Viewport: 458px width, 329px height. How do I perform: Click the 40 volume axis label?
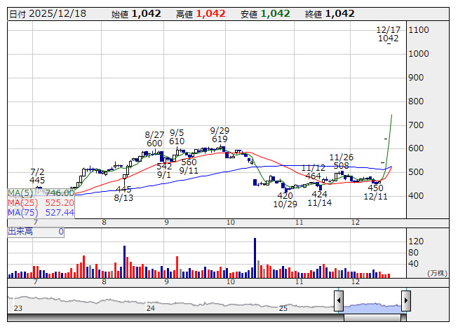(x=413, y=264)
